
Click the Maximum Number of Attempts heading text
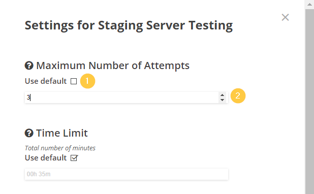point(113,66)
